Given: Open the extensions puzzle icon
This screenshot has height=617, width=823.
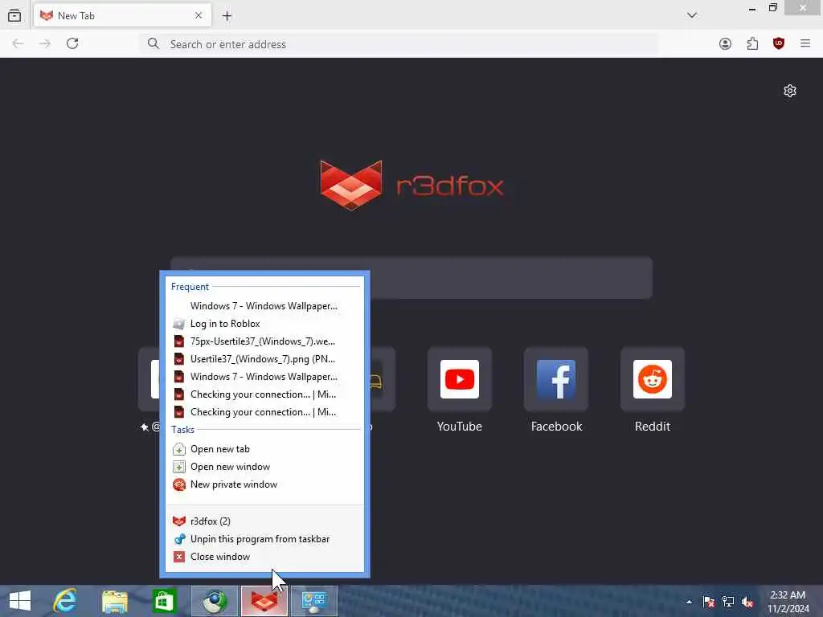Looking at the screenshot, I should click(x=752, y=43).
